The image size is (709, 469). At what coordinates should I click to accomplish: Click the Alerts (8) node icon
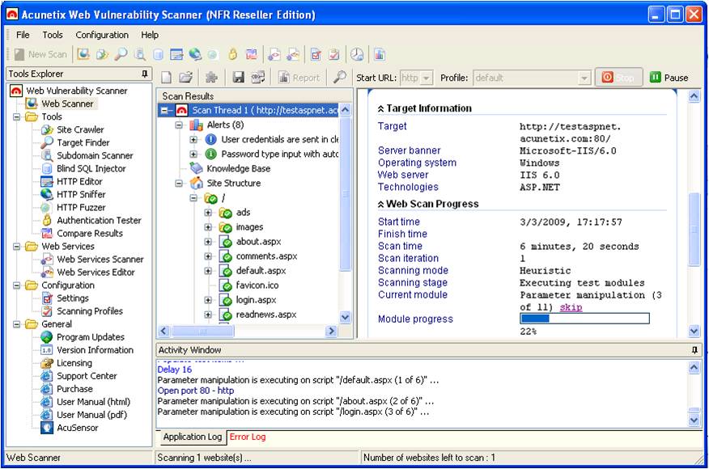click(x=196, y=125)
